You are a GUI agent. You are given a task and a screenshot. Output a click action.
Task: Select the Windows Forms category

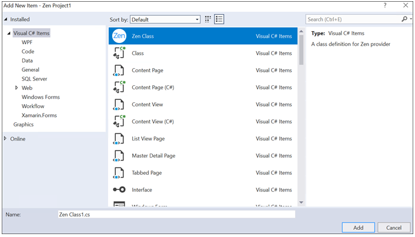[x=41, y=97]
